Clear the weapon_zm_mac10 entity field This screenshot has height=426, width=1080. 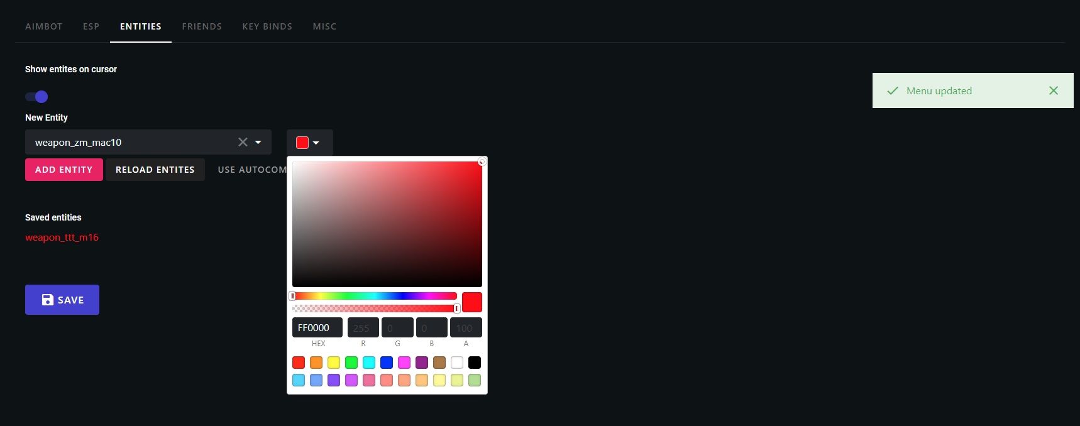click(x=243, y=142)
